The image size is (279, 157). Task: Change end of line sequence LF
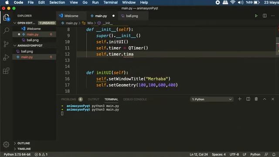tap(245, 154)
